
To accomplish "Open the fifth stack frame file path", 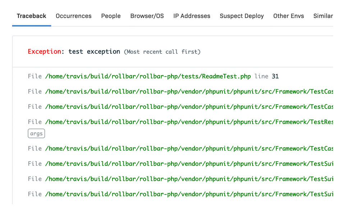I will coord(189,149).
